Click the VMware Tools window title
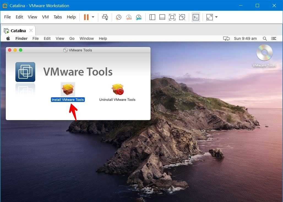This screenshot has width=283, height=202. [x=80, y=50]
